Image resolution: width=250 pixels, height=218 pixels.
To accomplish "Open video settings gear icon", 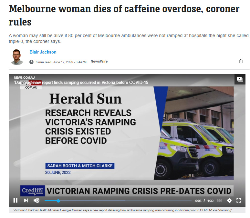I will (229, 201).
